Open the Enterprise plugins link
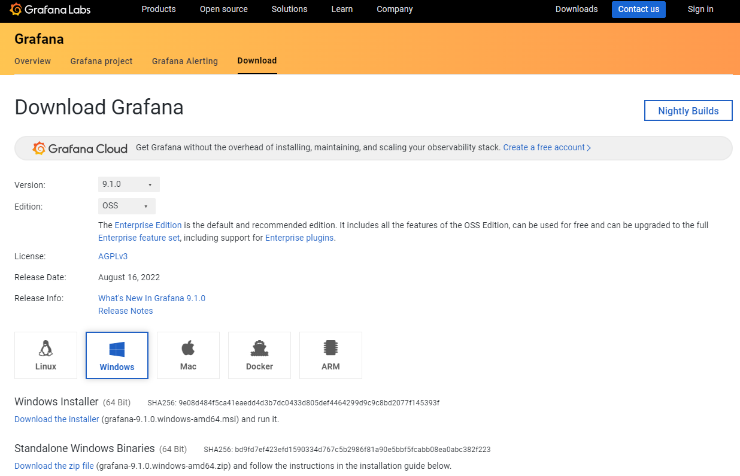740x476 pixels. (299, 238)
